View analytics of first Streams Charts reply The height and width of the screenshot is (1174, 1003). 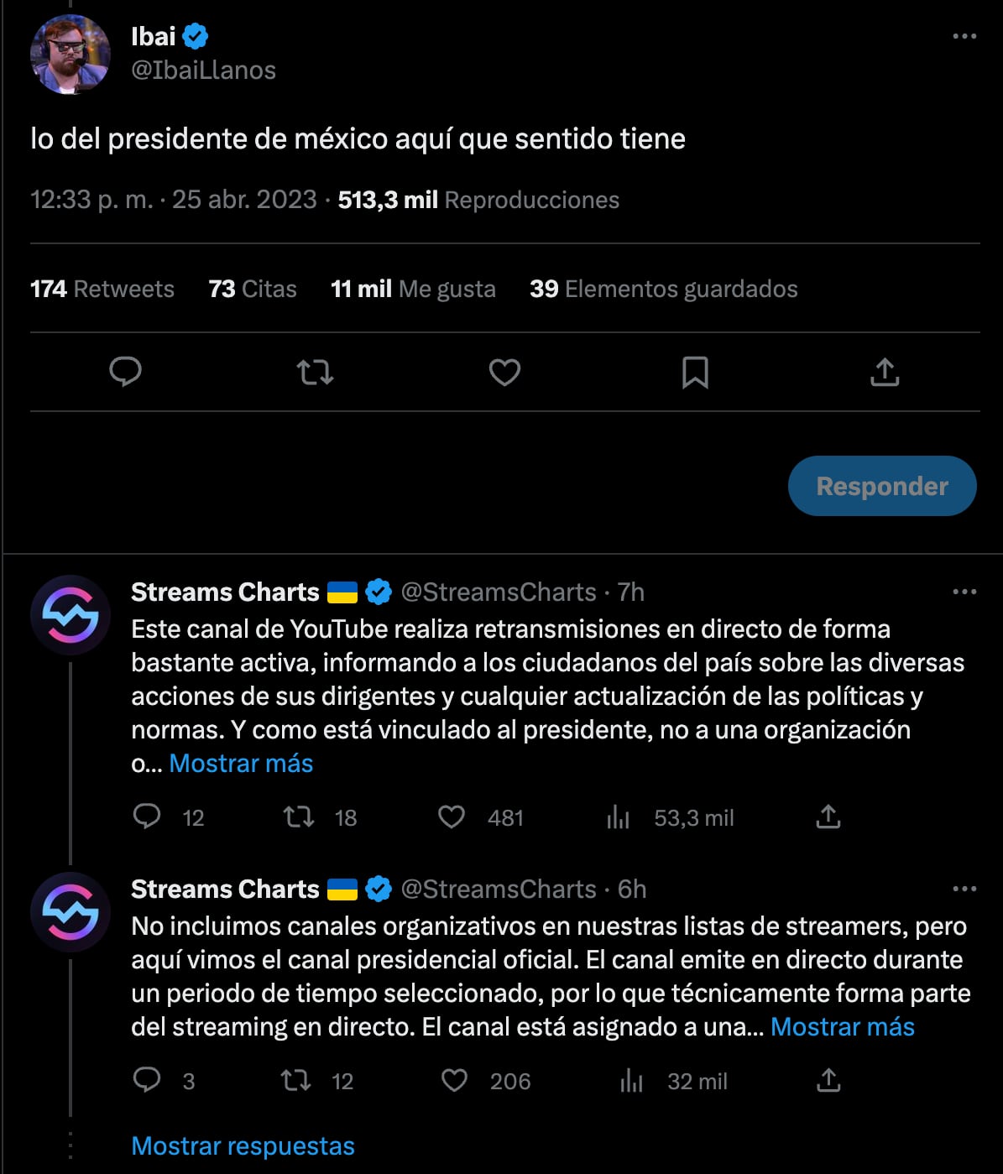click(619, 817)
